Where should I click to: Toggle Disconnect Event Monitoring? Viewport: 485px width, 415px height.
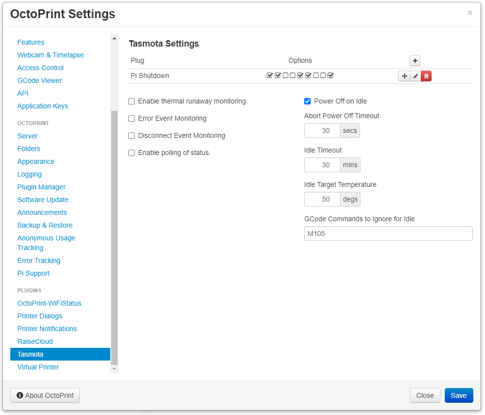coord(131,136)
